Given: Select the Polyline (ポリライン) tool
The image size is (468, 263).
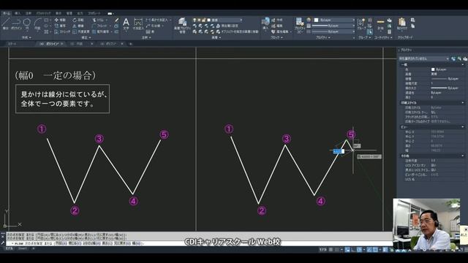Looking at the screenshot, I should (x=16, y=23).
